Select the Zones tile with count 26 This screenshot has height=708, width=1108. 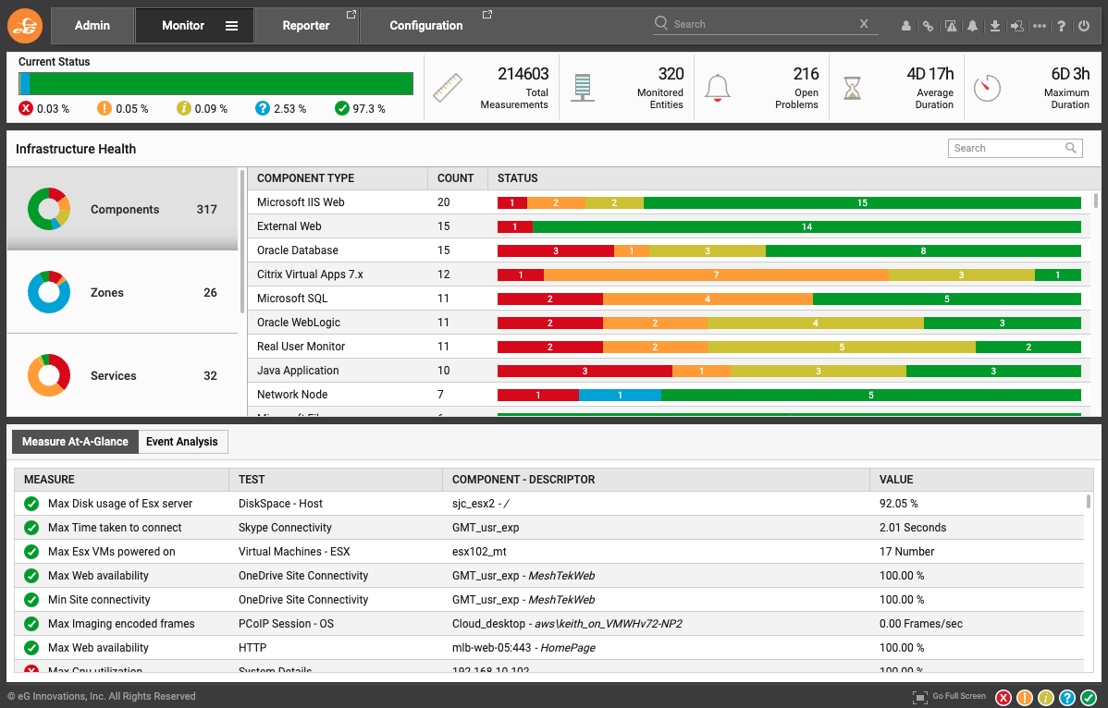pos(122,292)
